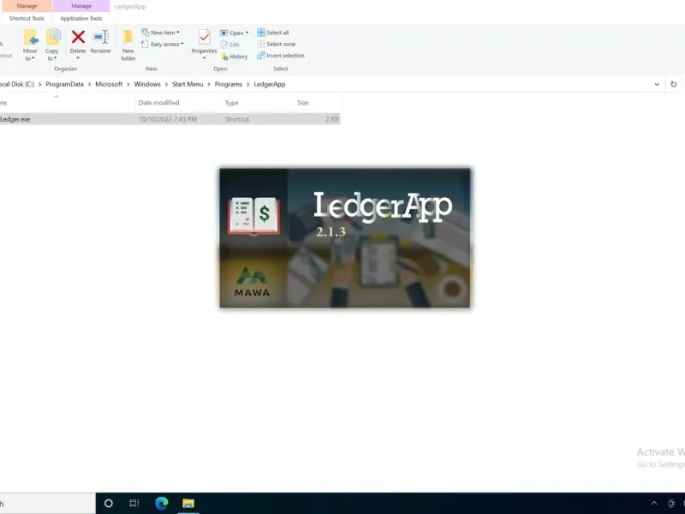Image resolution: width=685 pixels, height=514 pixels.
Task: Click the Rename icon
Action: pos(101,37)
